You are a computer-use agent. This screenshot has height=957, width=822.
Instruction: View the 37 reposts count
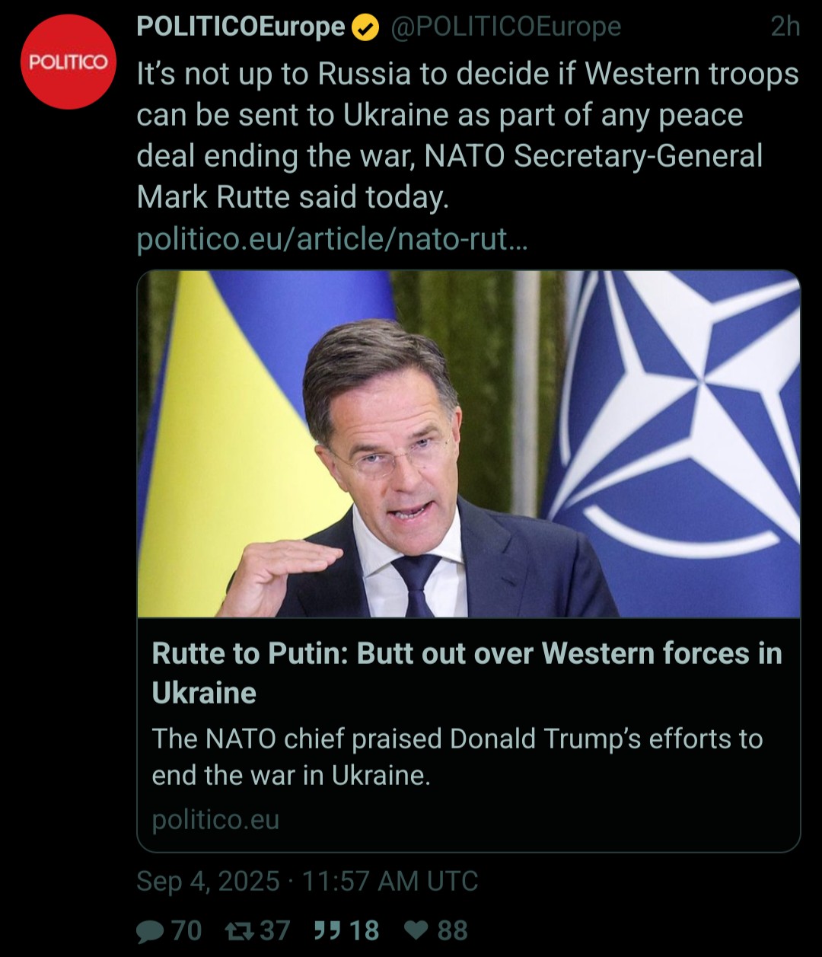(275, 930)
